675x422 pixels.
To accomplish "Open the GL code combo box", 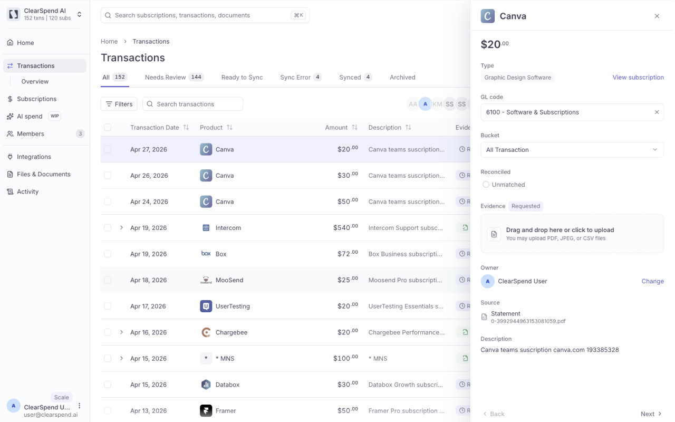I will click(x=572, y=112).
